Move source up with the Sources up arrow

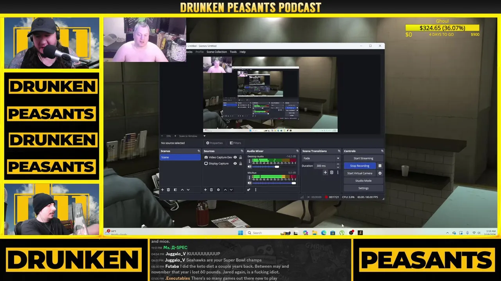pyautogui.click(x=225, y=190)
